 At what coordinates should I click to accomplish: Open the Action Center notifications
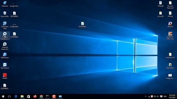(161, 97)
